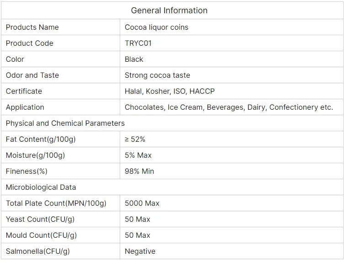Click the Total Plate Count label

pyautogui.click(x=56, y=203)
